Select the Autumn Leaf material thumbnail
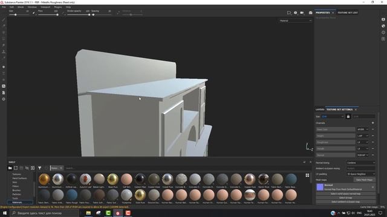 pyautogui.click(x=85, y=180)
